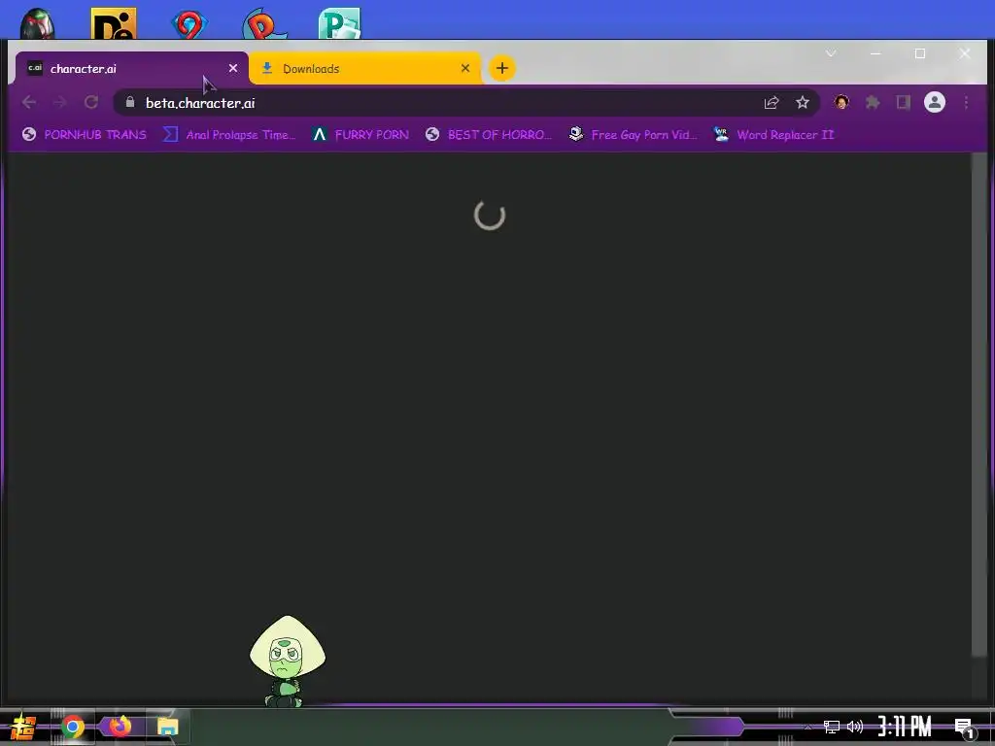The width and height of the screenshot is (995, 746).
Task: Open the volume control in the tray
Action: (855, 727)
